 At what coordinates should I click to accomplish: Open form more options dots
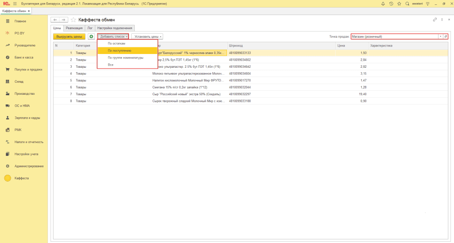pyautogui.click(x=442, y=19)
